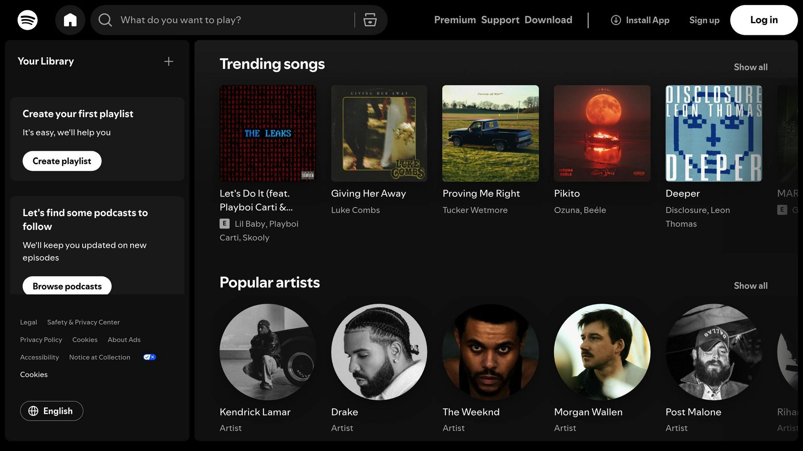Click the search magnifying glass icon
This screenshot has height=451, width=803.
pos(105,20)
